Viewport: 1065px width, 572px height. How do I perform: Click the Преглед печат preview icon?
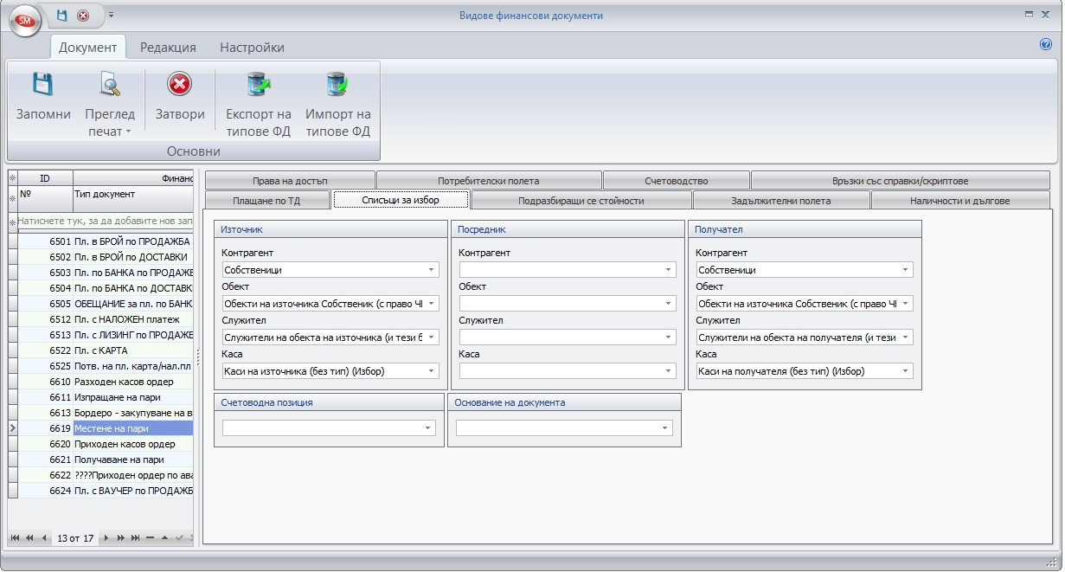tap(110, 84)
